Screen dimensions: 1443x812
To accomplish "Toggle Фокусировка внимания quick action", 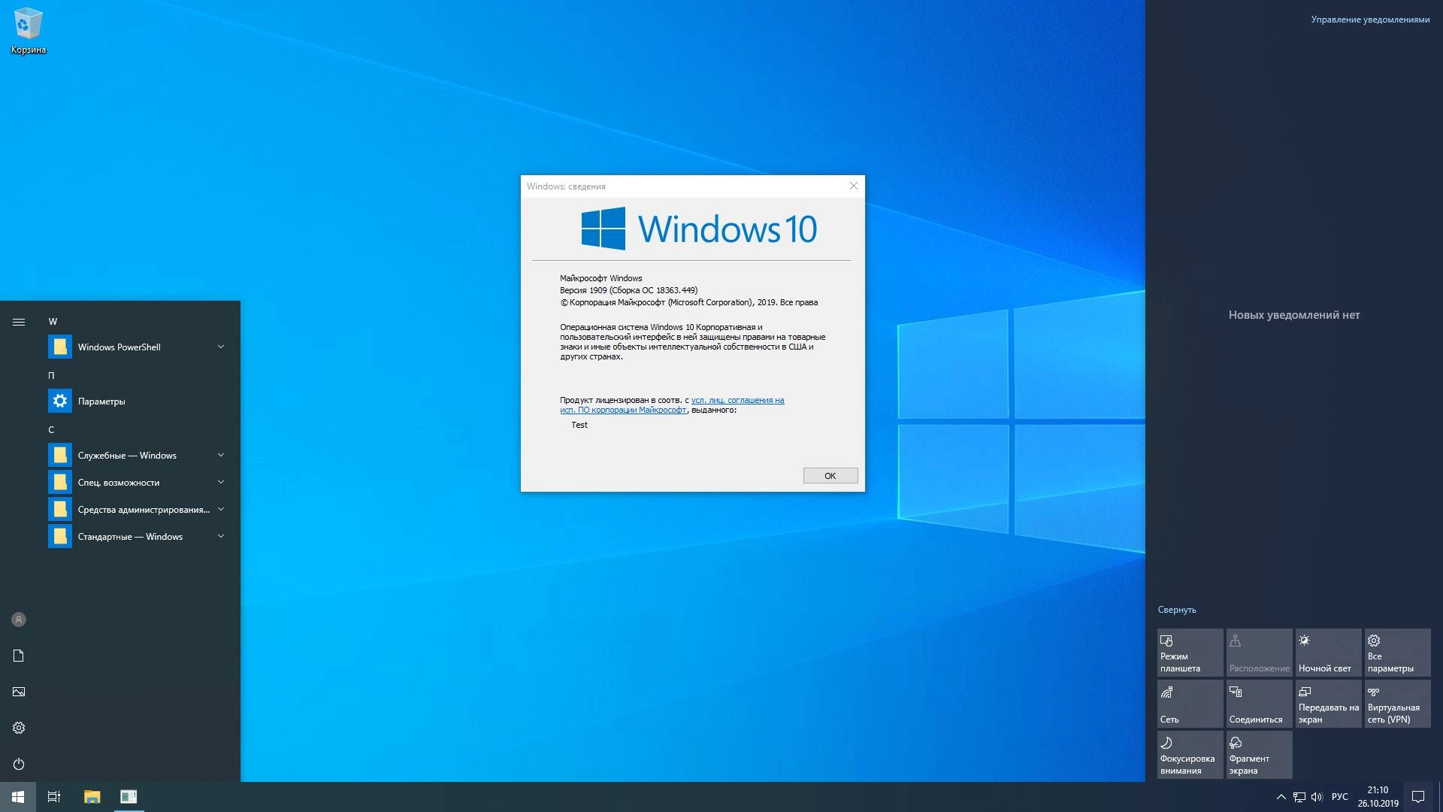I will (x=1190, y=755).
